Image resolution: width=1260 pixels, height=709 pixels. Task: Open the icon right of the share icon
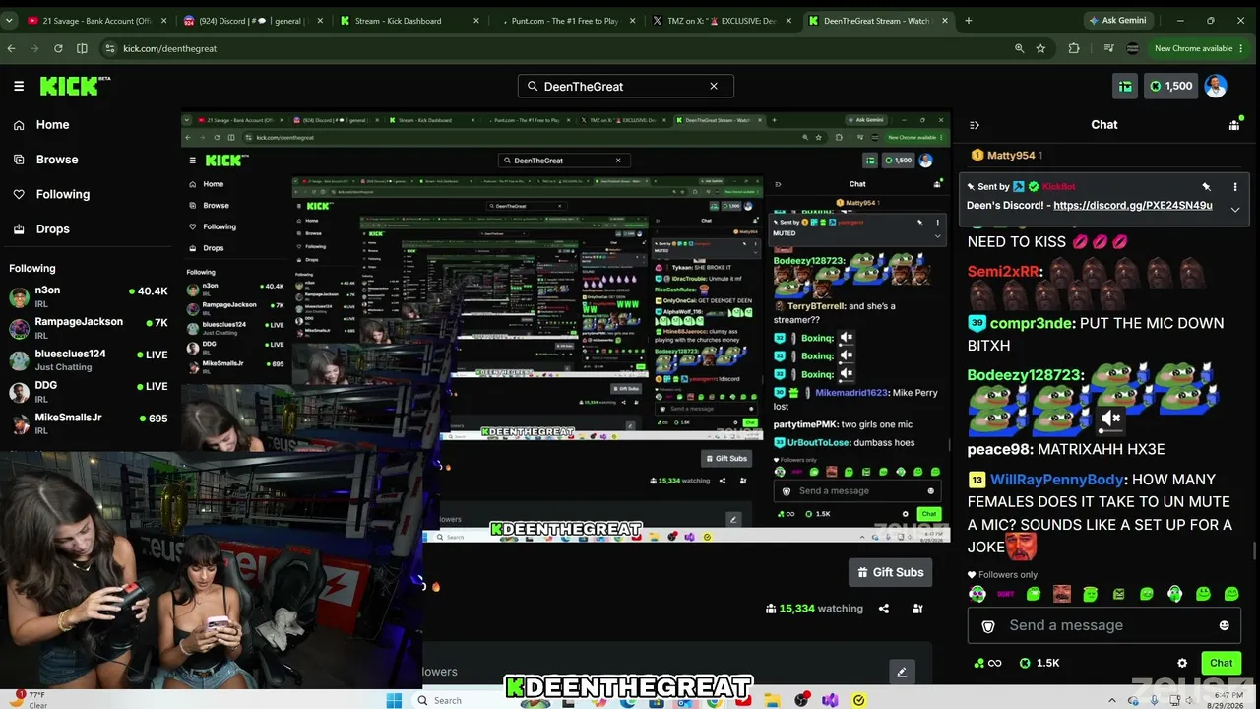point(917,609)
